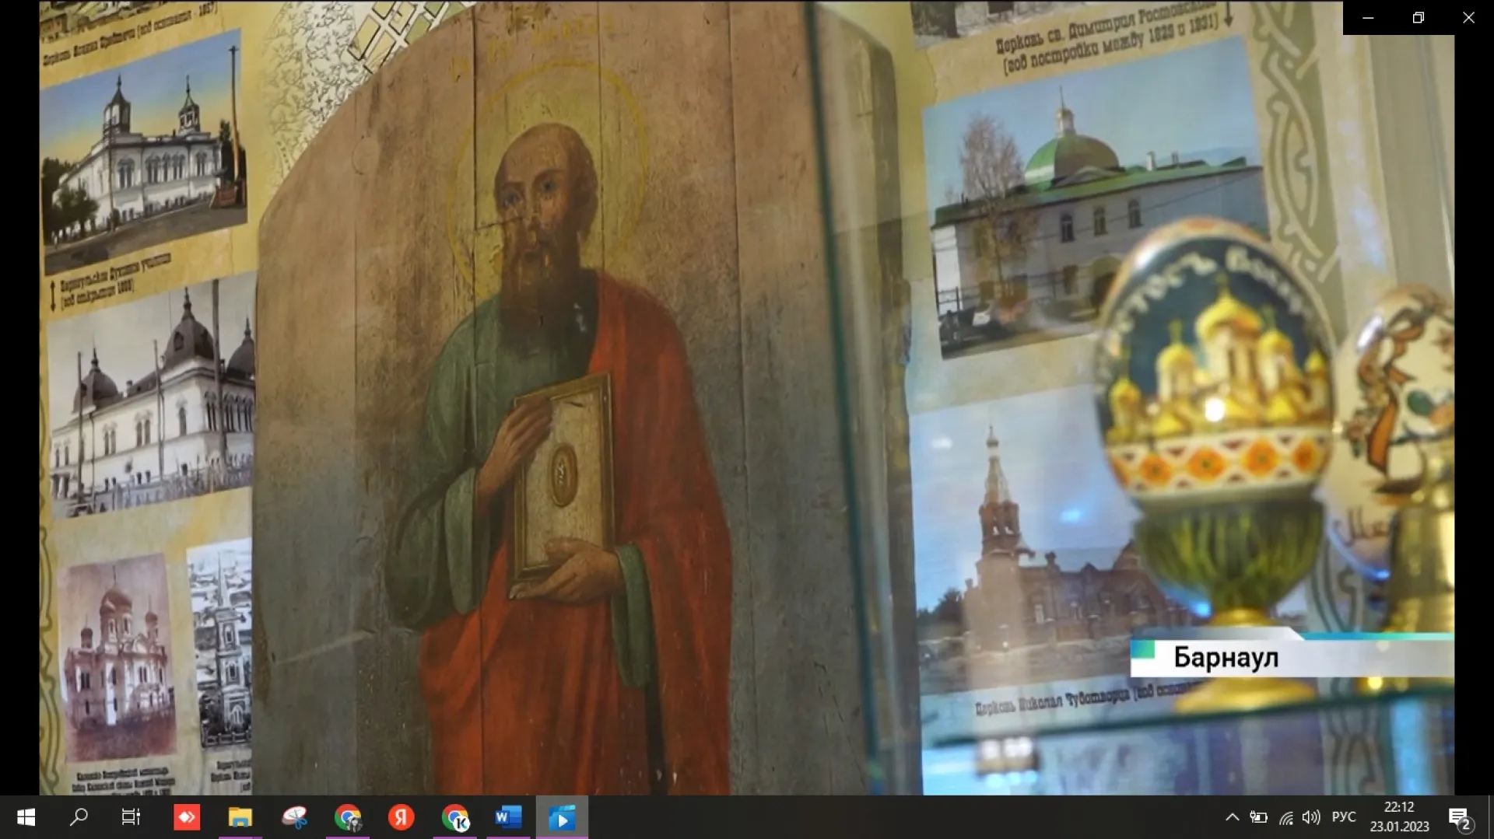Open the red-white-blue round taskbar app

(294, 817)
